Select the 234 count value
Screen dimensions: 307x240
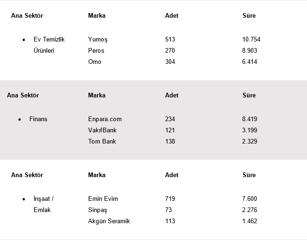(170, 119)
